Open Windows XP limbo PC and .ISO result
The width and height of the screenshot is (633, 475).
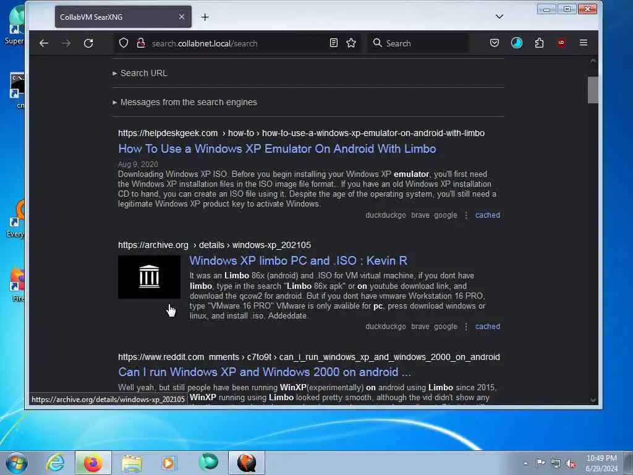pos(299,260)
